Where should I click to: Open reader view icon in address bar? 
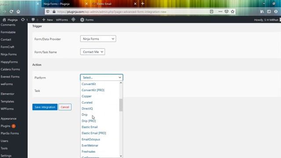point(212,12)
